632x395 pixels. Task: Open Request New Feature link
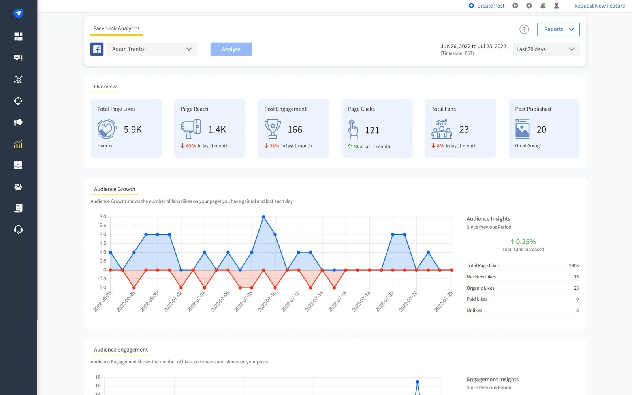coord(599,6)
